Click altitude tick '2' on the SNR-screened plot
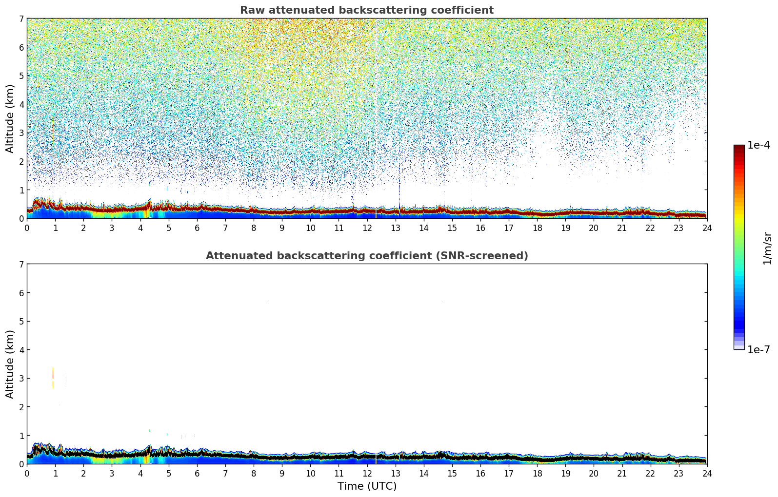 click(x=21, y=407)
